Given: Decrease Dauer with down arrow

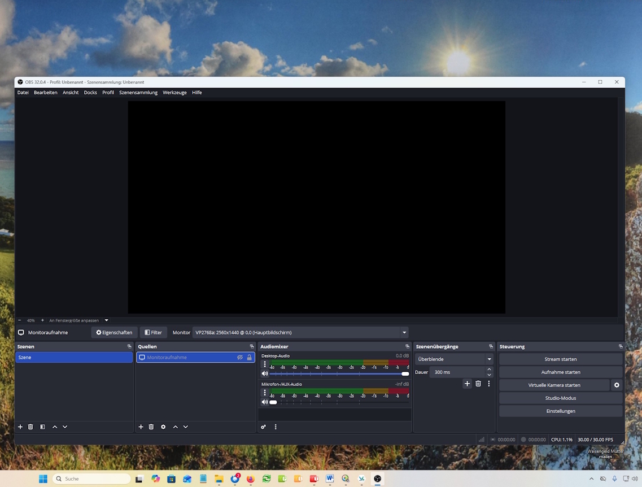Looking at the screenshot, I should 490,375.
